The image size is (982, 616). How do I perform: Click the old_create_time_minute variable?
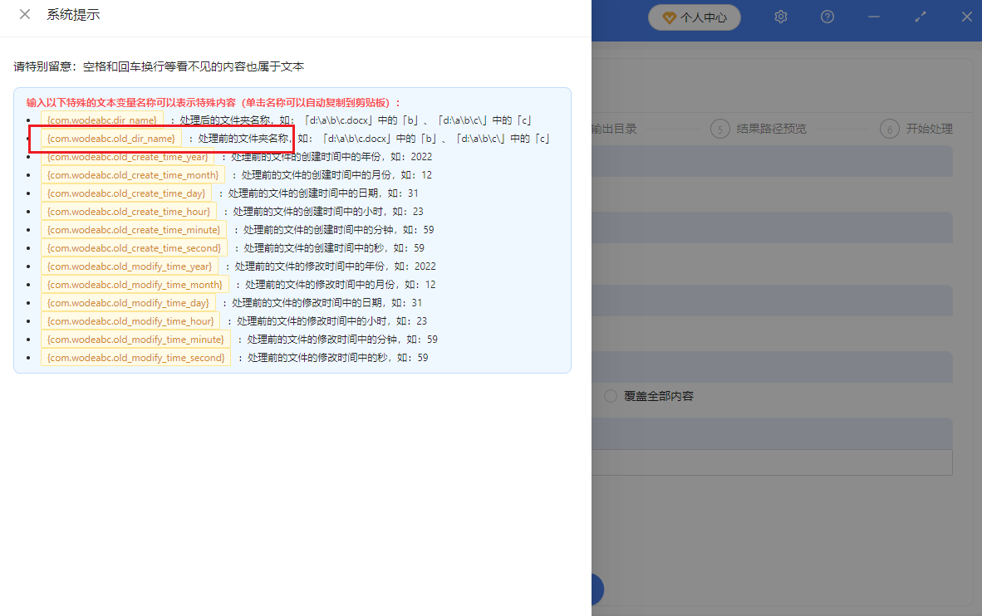[x=134, y=229]
